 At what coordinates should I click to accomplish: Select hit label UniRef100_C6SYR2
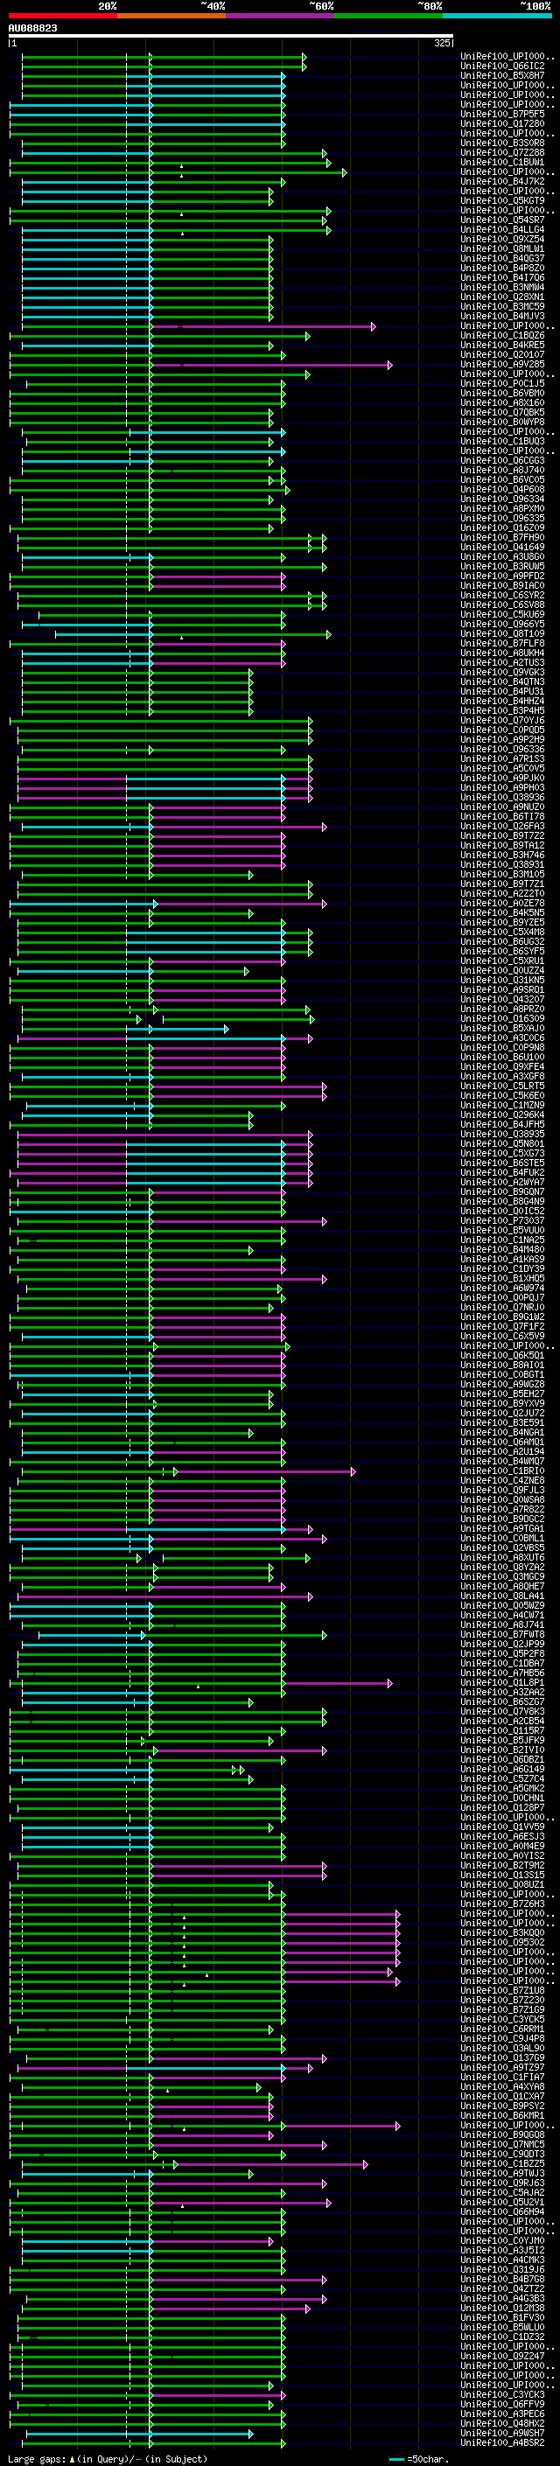pos(502,596)
